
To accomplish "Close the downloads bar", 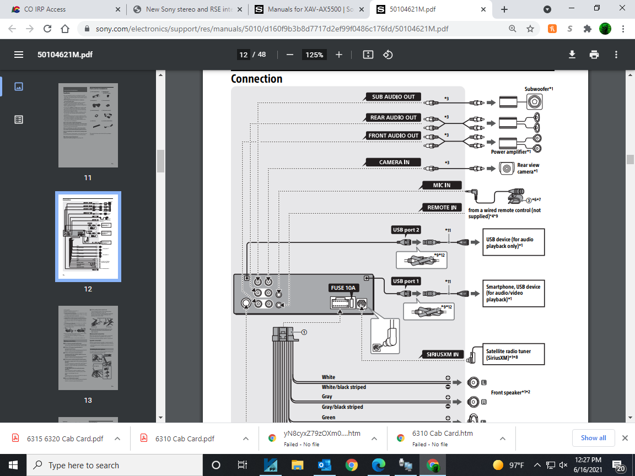I will pos(625,438).
